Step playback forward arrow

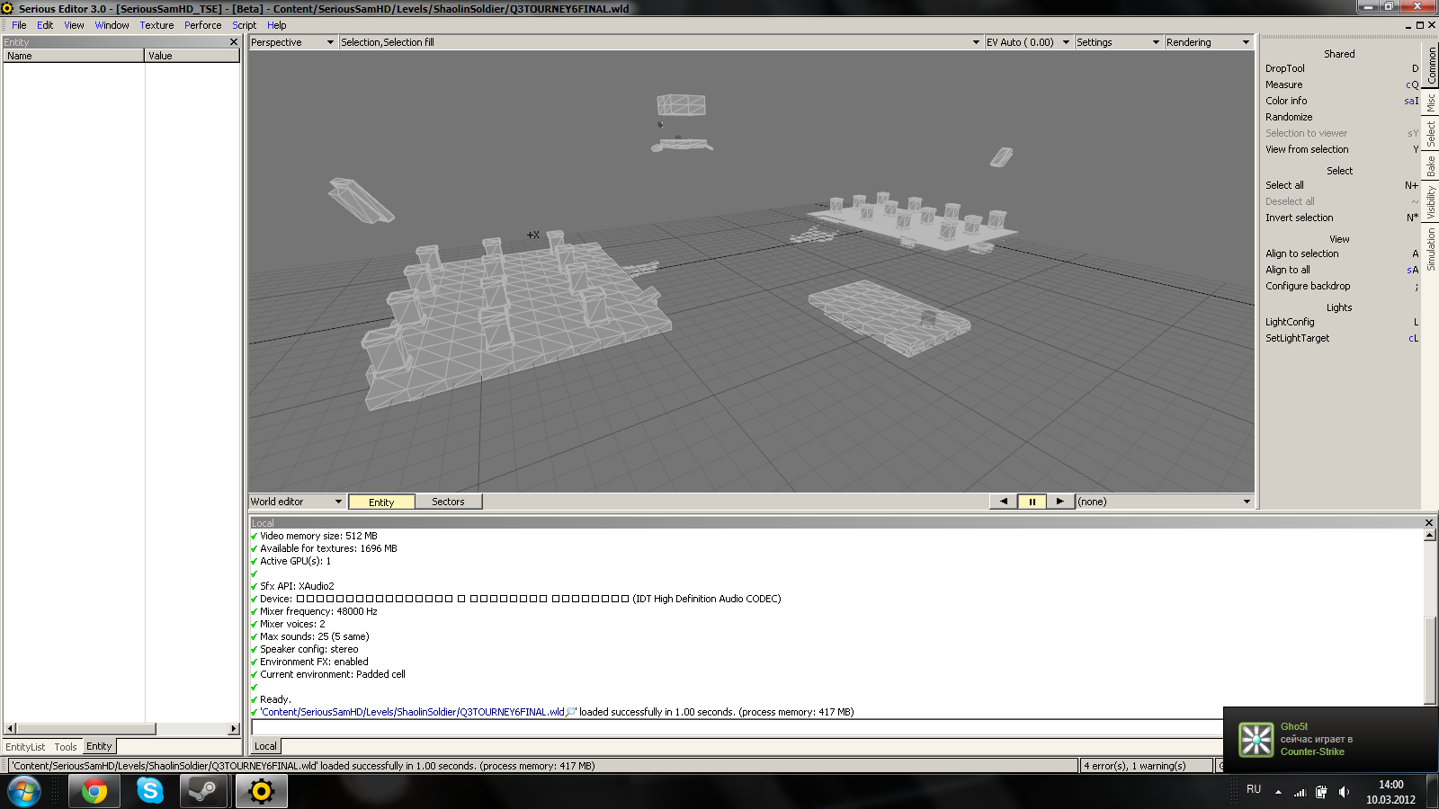point(1060,502)
